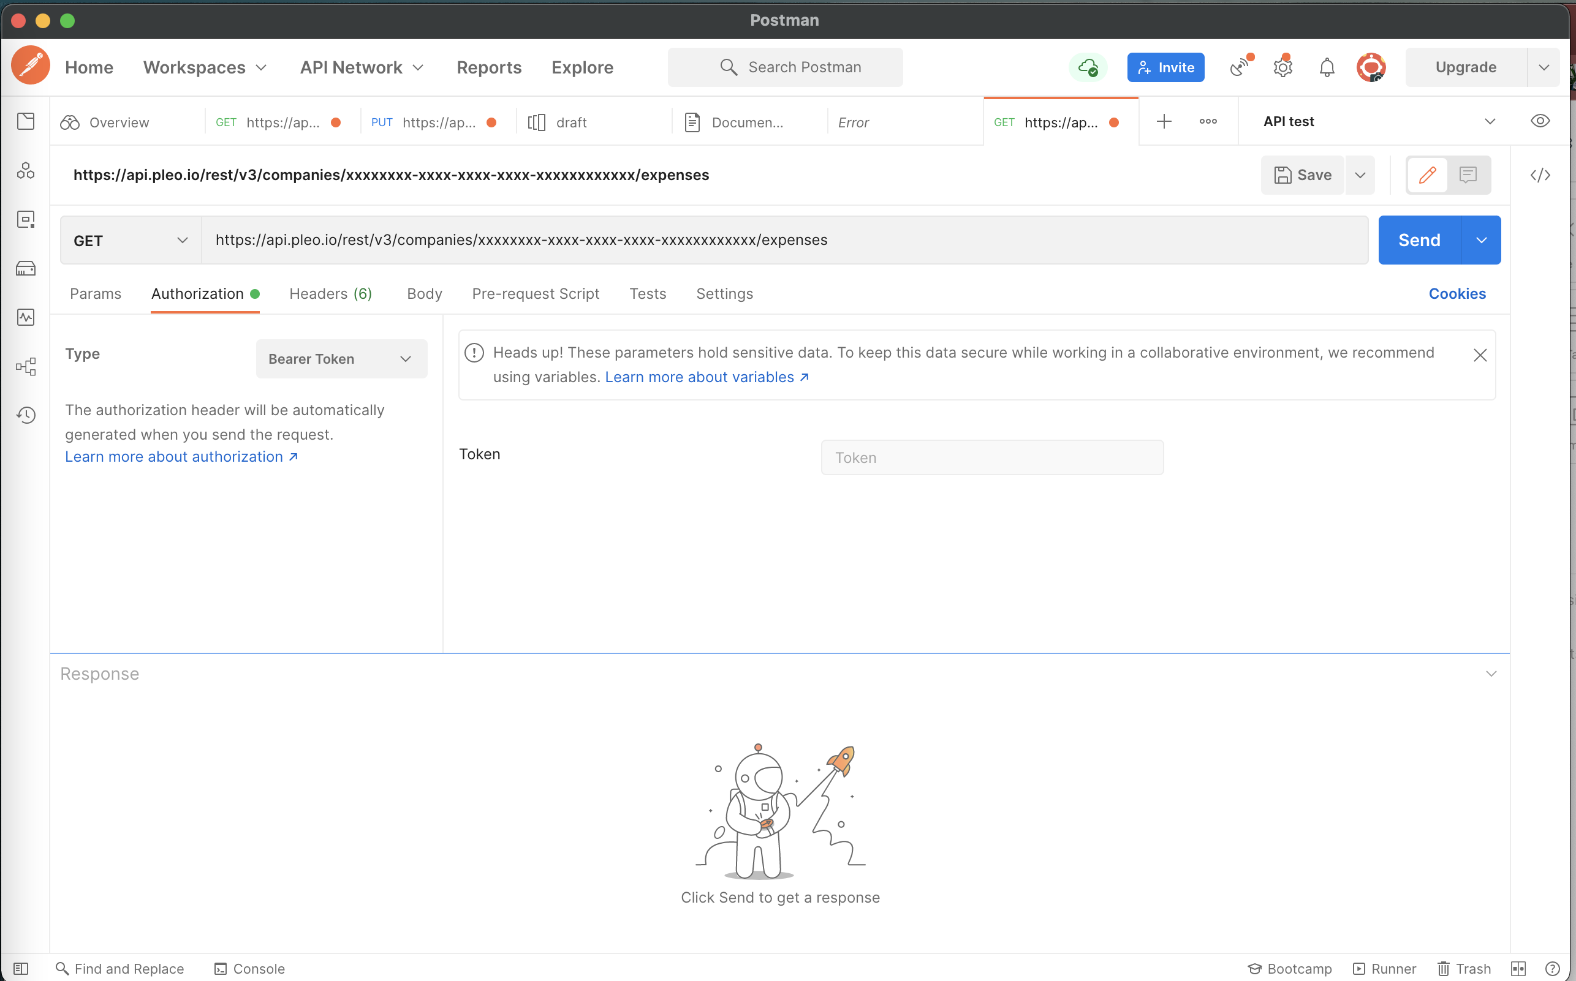This screenshot has width=1576, height=981.
Task: Open History in the sidebar
Action: tap(26, 415)
